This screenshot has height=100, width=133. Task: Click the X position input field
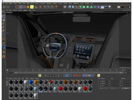(x=104, y=81)
